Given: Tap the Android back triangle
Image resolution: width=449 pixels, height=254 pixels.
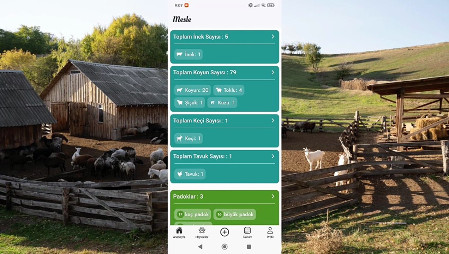Looking at the screenshot, I should (x=200, y=247).
